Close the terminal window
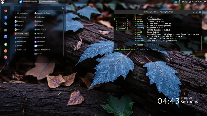The image size is (207, 116). click(200, 12)
